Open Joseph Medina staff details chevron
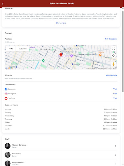The height and width of the screenshot is (166, 124). [x=116, y=163]
